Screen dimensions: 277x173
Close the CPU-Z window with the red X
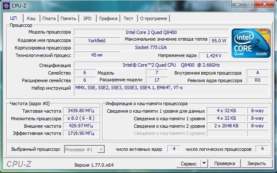(264, 4)
